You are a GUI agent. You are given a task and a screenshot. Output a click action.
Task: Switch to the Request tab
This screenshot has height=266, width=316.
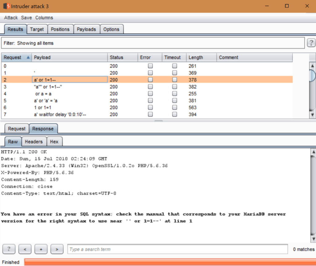17,129
